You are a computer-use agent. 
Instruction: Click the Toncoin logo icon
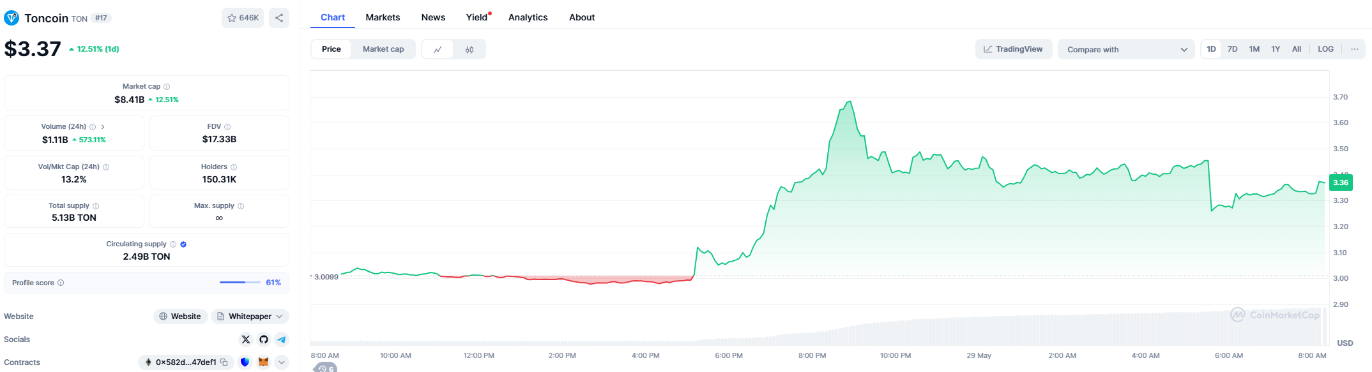(11, 18)
